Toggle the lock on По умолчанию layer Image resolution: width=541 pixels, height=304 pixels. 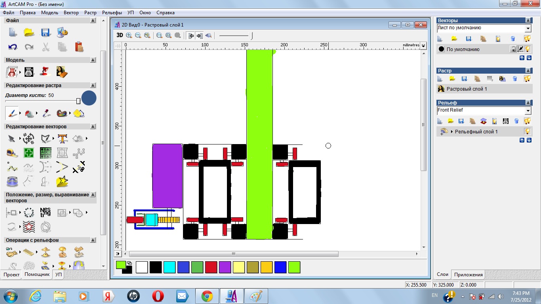(x=513, y=49)
